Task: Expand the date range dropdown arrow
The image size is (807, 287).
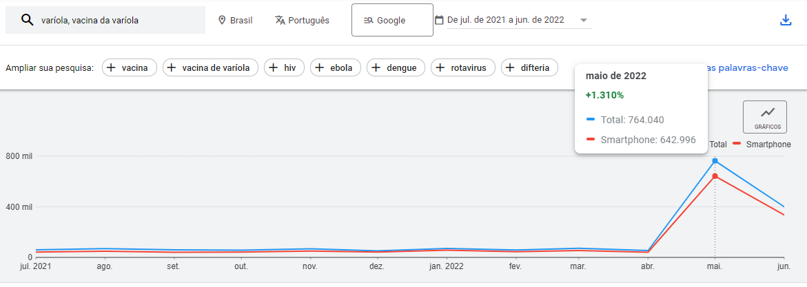Action: click(x=584, y=20)
